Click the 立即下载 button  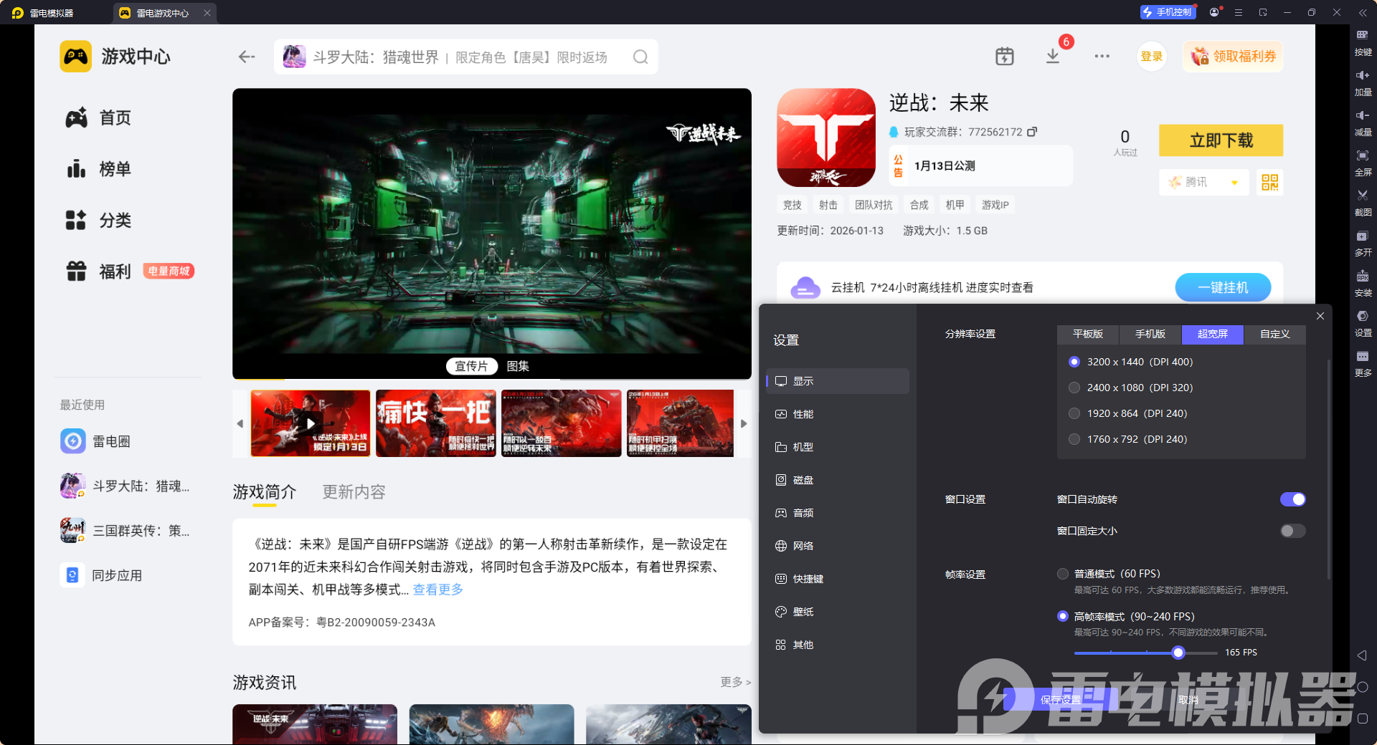(1221, 140)
